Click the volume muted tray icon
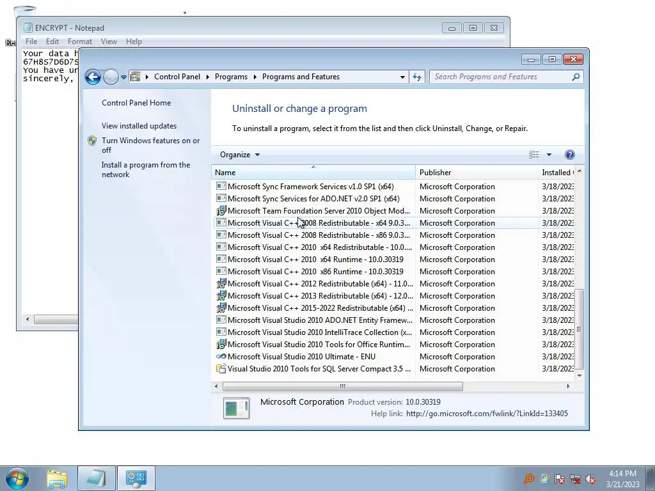Image resolution: width=655 pixels, height=491 pixels. (590, 479)
